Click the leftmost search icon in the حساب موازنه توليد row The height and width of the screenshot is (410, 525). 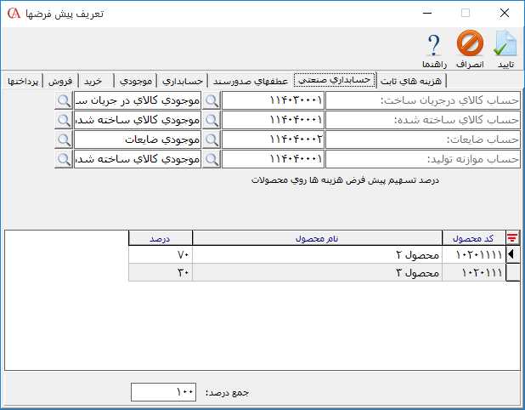(65, 158)
